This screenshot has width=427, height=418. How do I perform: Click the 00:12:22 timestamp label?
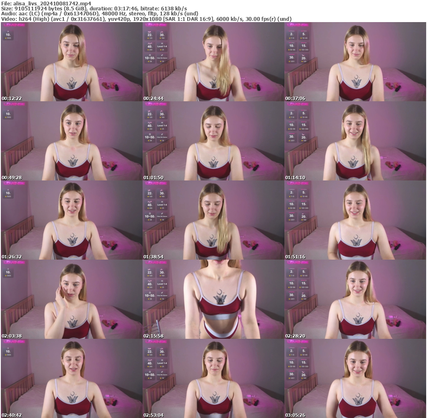13,98
